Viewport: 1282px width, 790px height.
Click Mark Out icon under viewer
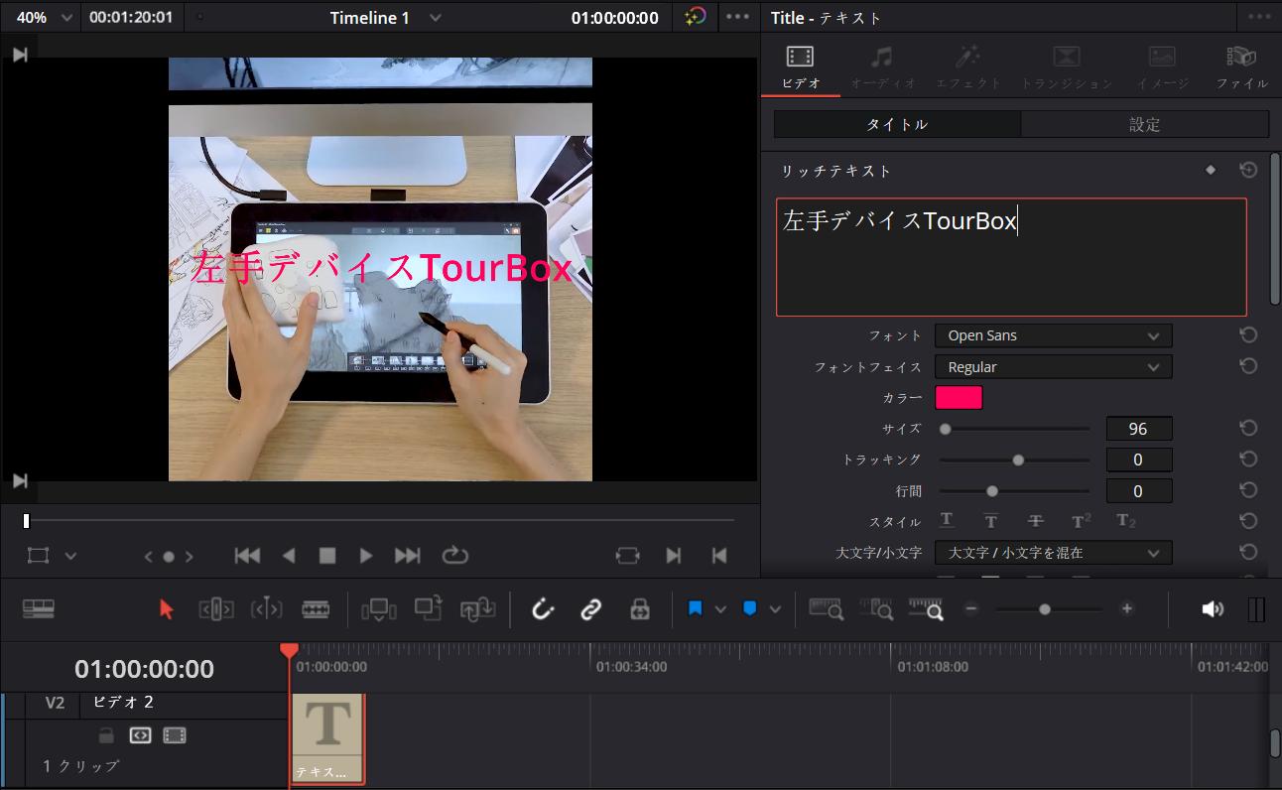(x=719, y=556)
